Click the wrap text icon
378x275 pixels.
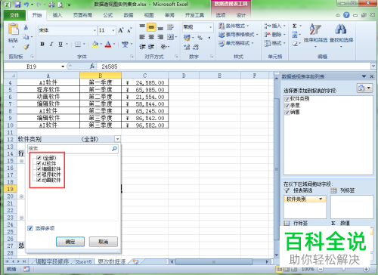click(170, 27)
